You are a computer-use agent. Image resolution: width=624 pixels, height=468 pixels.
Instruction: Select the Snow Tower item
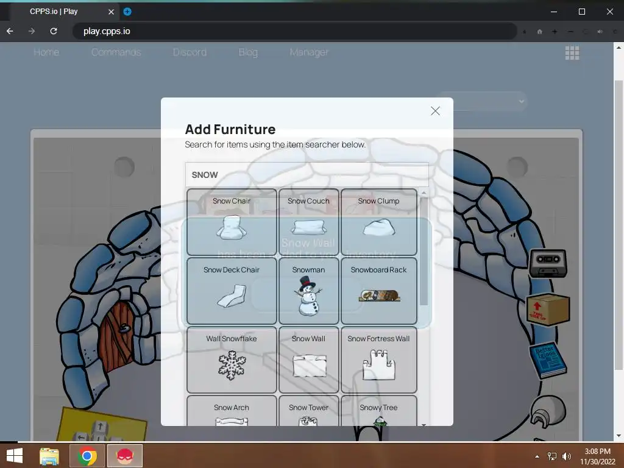(309, 411)
